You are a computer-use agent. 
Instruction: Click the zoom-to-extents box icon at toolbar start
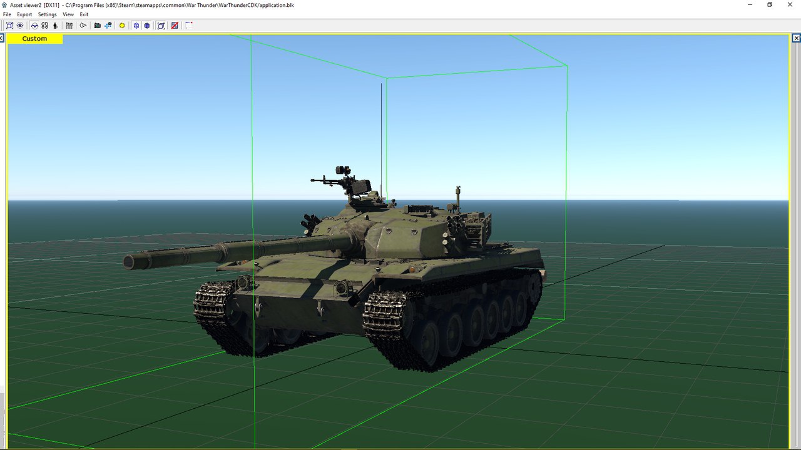coord(9,26)
